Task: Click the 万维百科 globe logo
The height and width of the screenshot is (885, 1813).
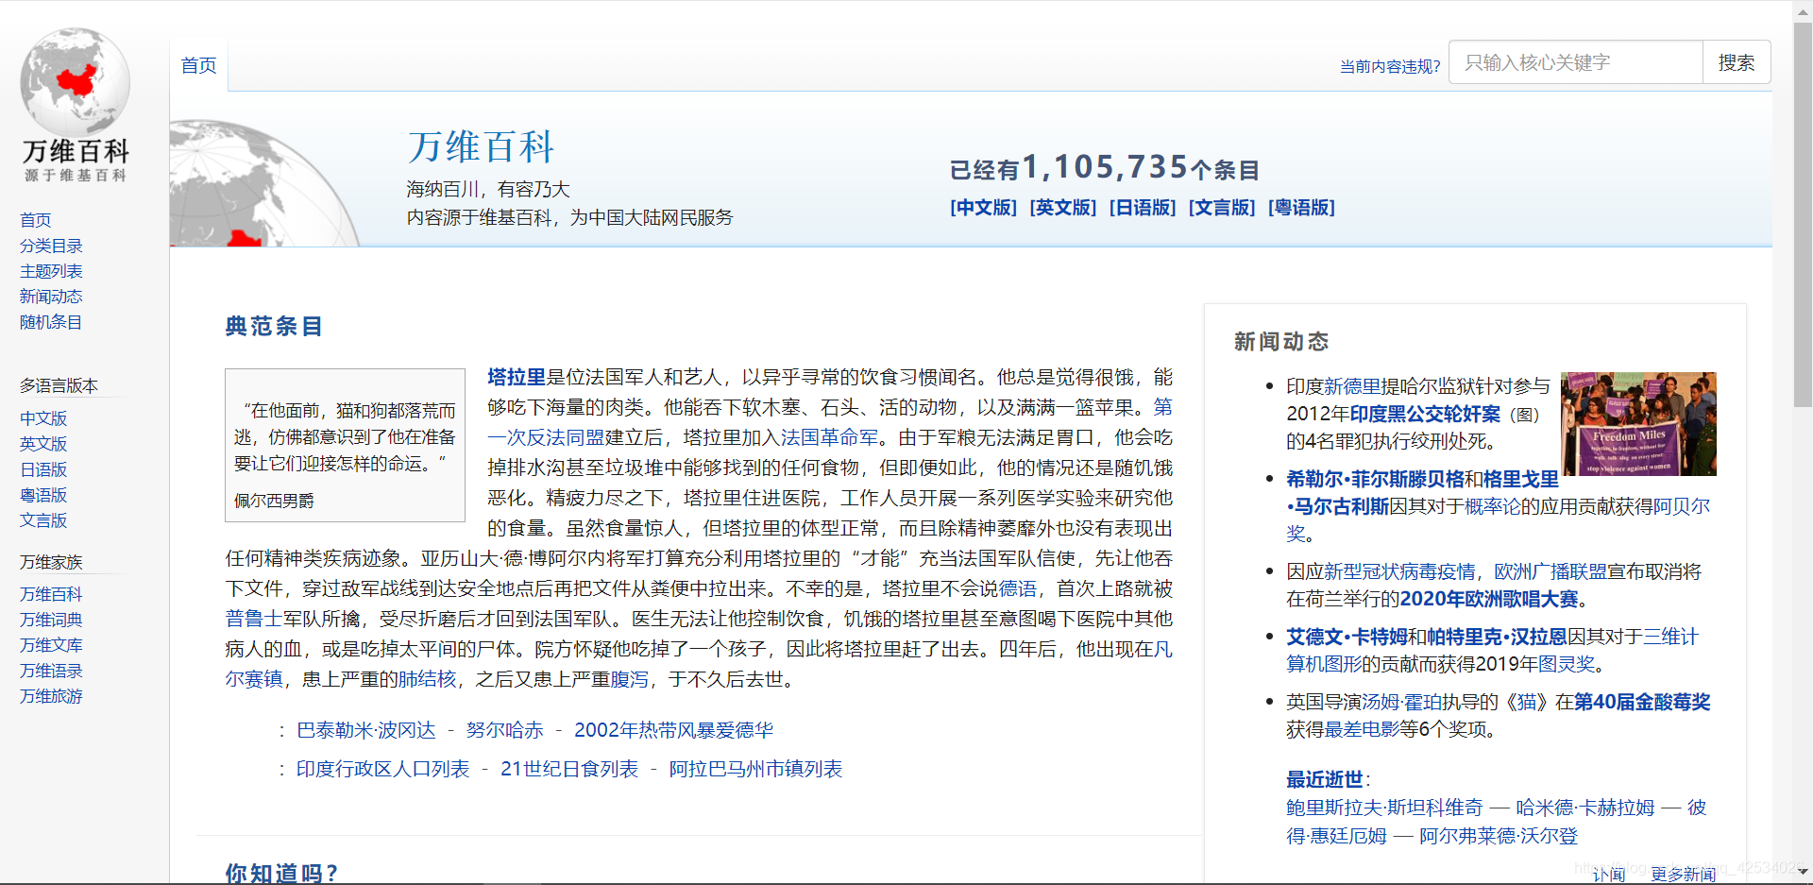Action: pyautogui.click(x=75, y=104)
